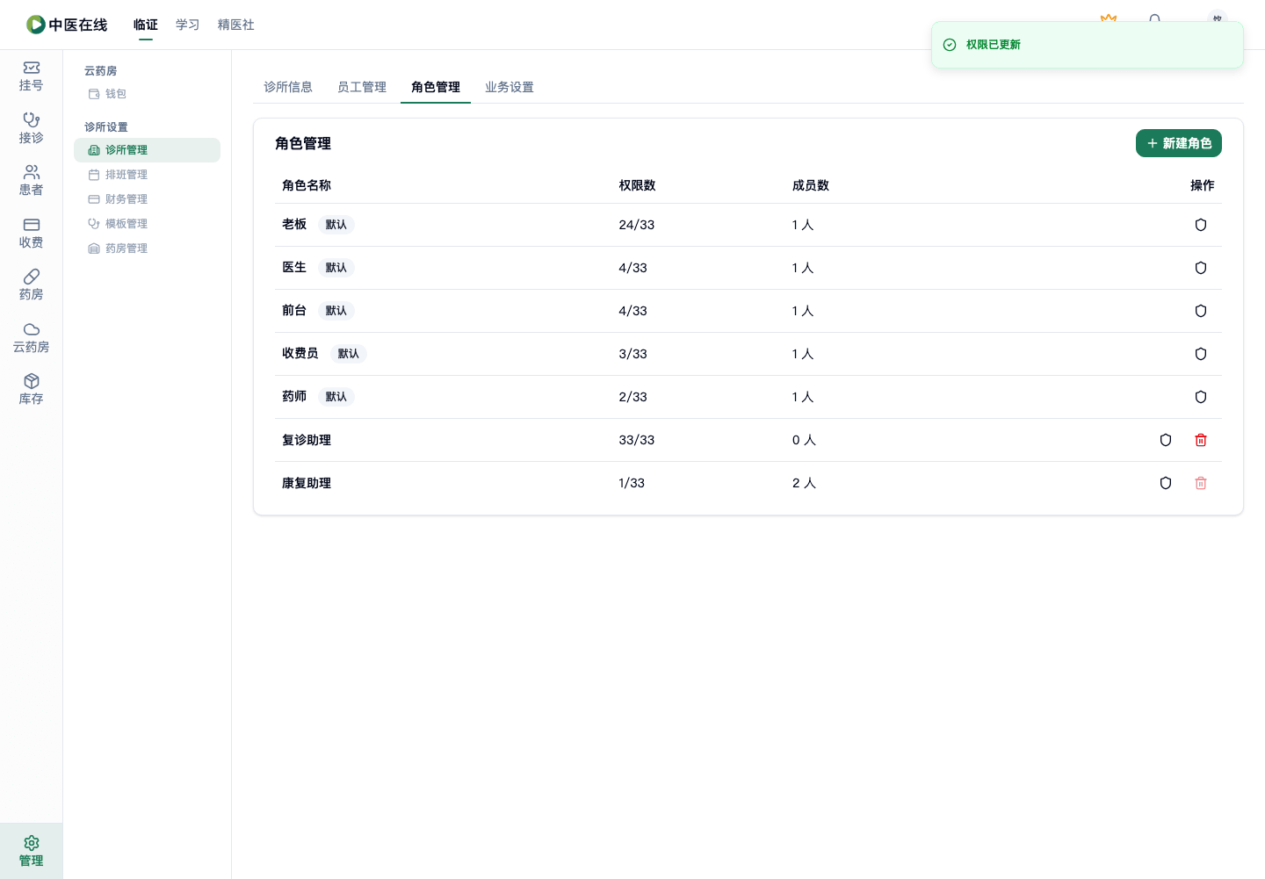Click the 诊所设置 section heading
Viewport: 1265px width, 879px height.
106,127
